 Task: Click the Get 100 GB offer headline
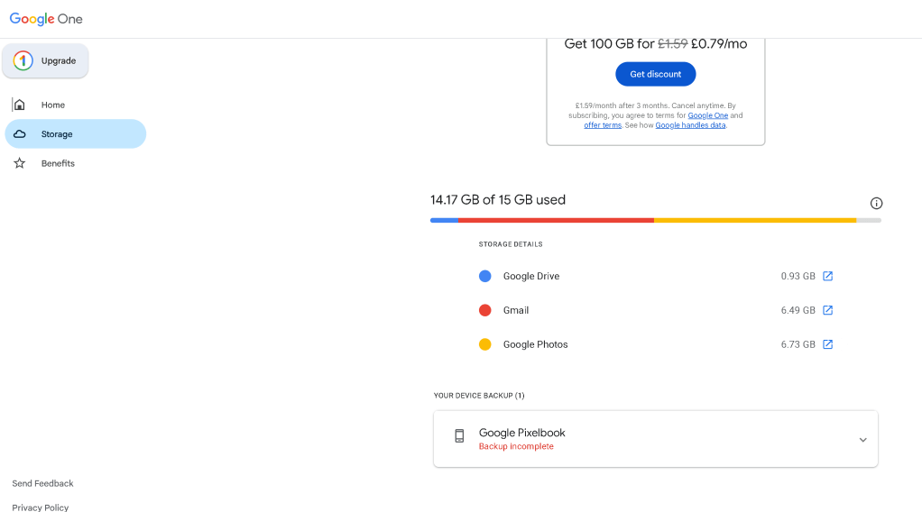click(656, 44)
